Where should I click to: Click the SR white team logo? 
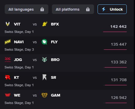pos(45,77)
